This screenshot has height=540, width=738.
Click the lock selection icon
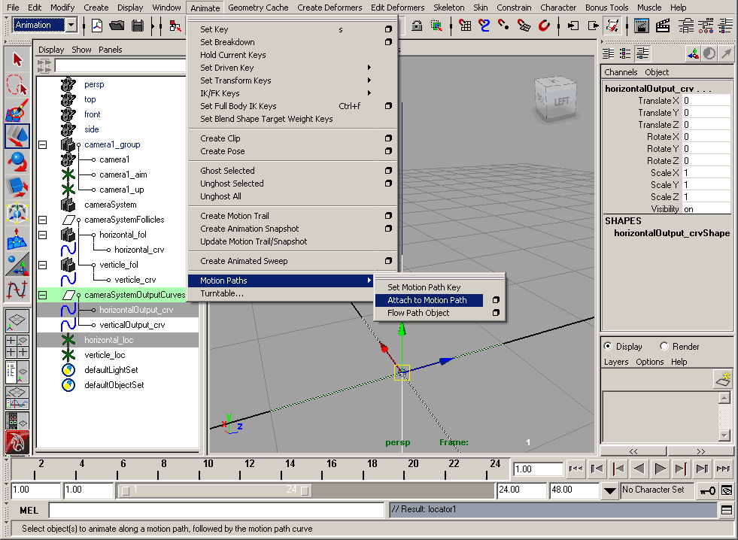point(417,26)
